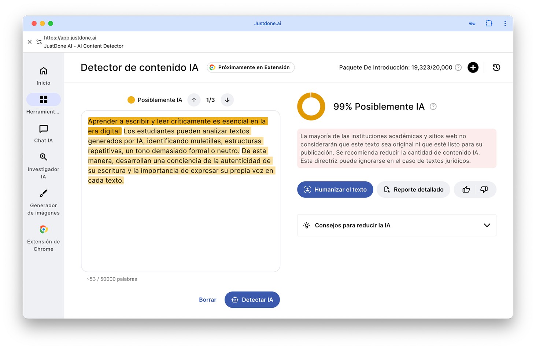This screenshot has height=349, width=536.
Task: Open the Chrome browser menu
Action: click(x=505, y=23)
